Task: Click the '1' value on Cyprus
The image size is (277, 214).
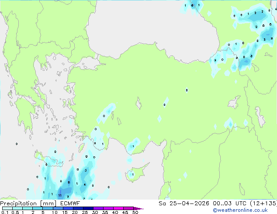Action: click(x=133, y=175)
